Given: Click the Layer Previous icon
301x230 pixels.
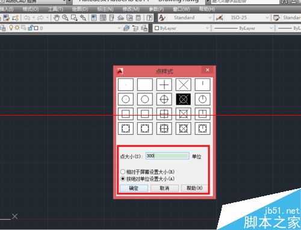Looking at the screenshot, I should (135, 28).
